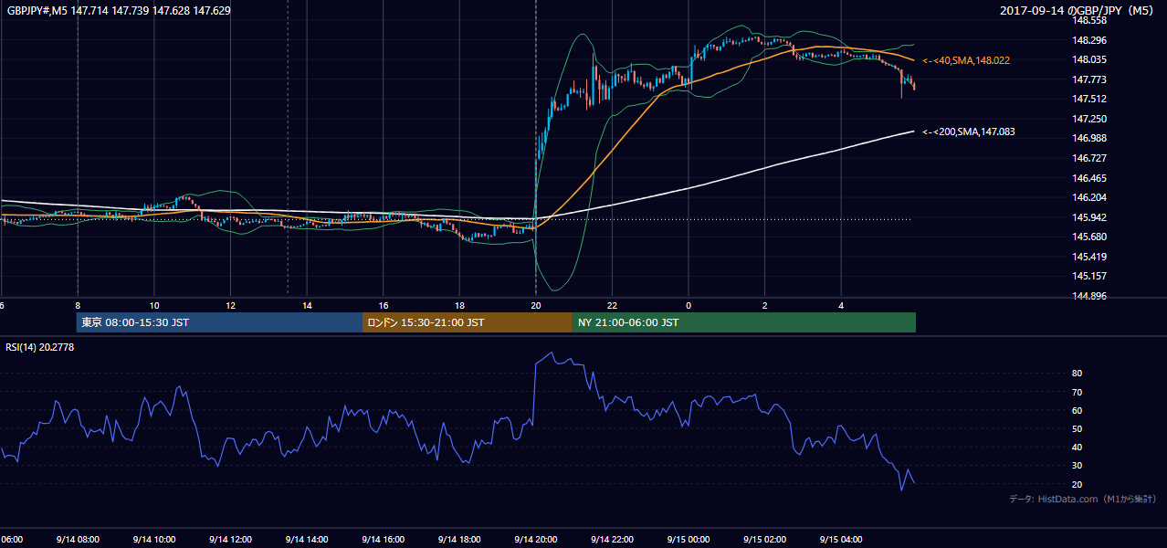
Task: Click price axis label 148.035
Action: pyautogui.click(x=1088, y=59)
